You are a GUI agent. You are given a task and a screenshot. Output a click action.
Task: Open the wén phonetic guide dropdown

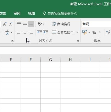pos(12,32)
